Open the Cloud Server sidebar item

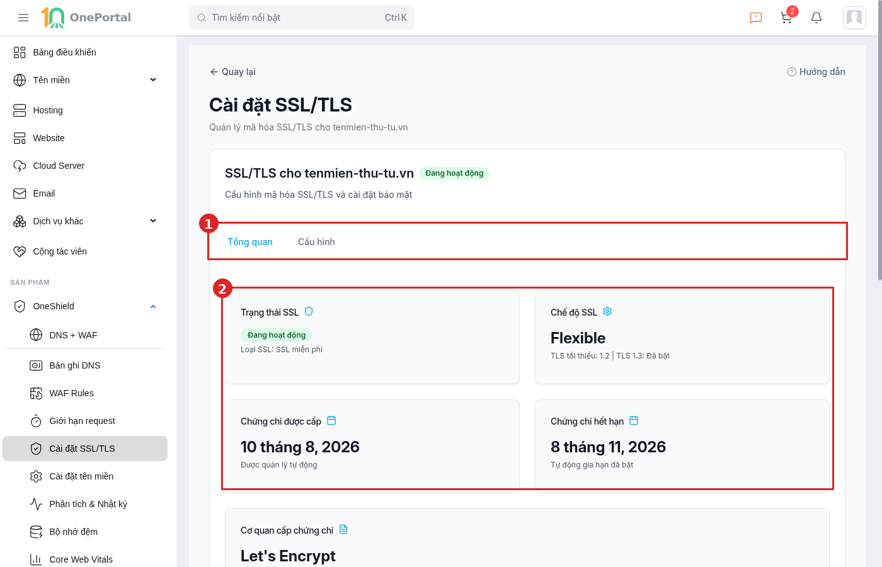click(85, 166)
